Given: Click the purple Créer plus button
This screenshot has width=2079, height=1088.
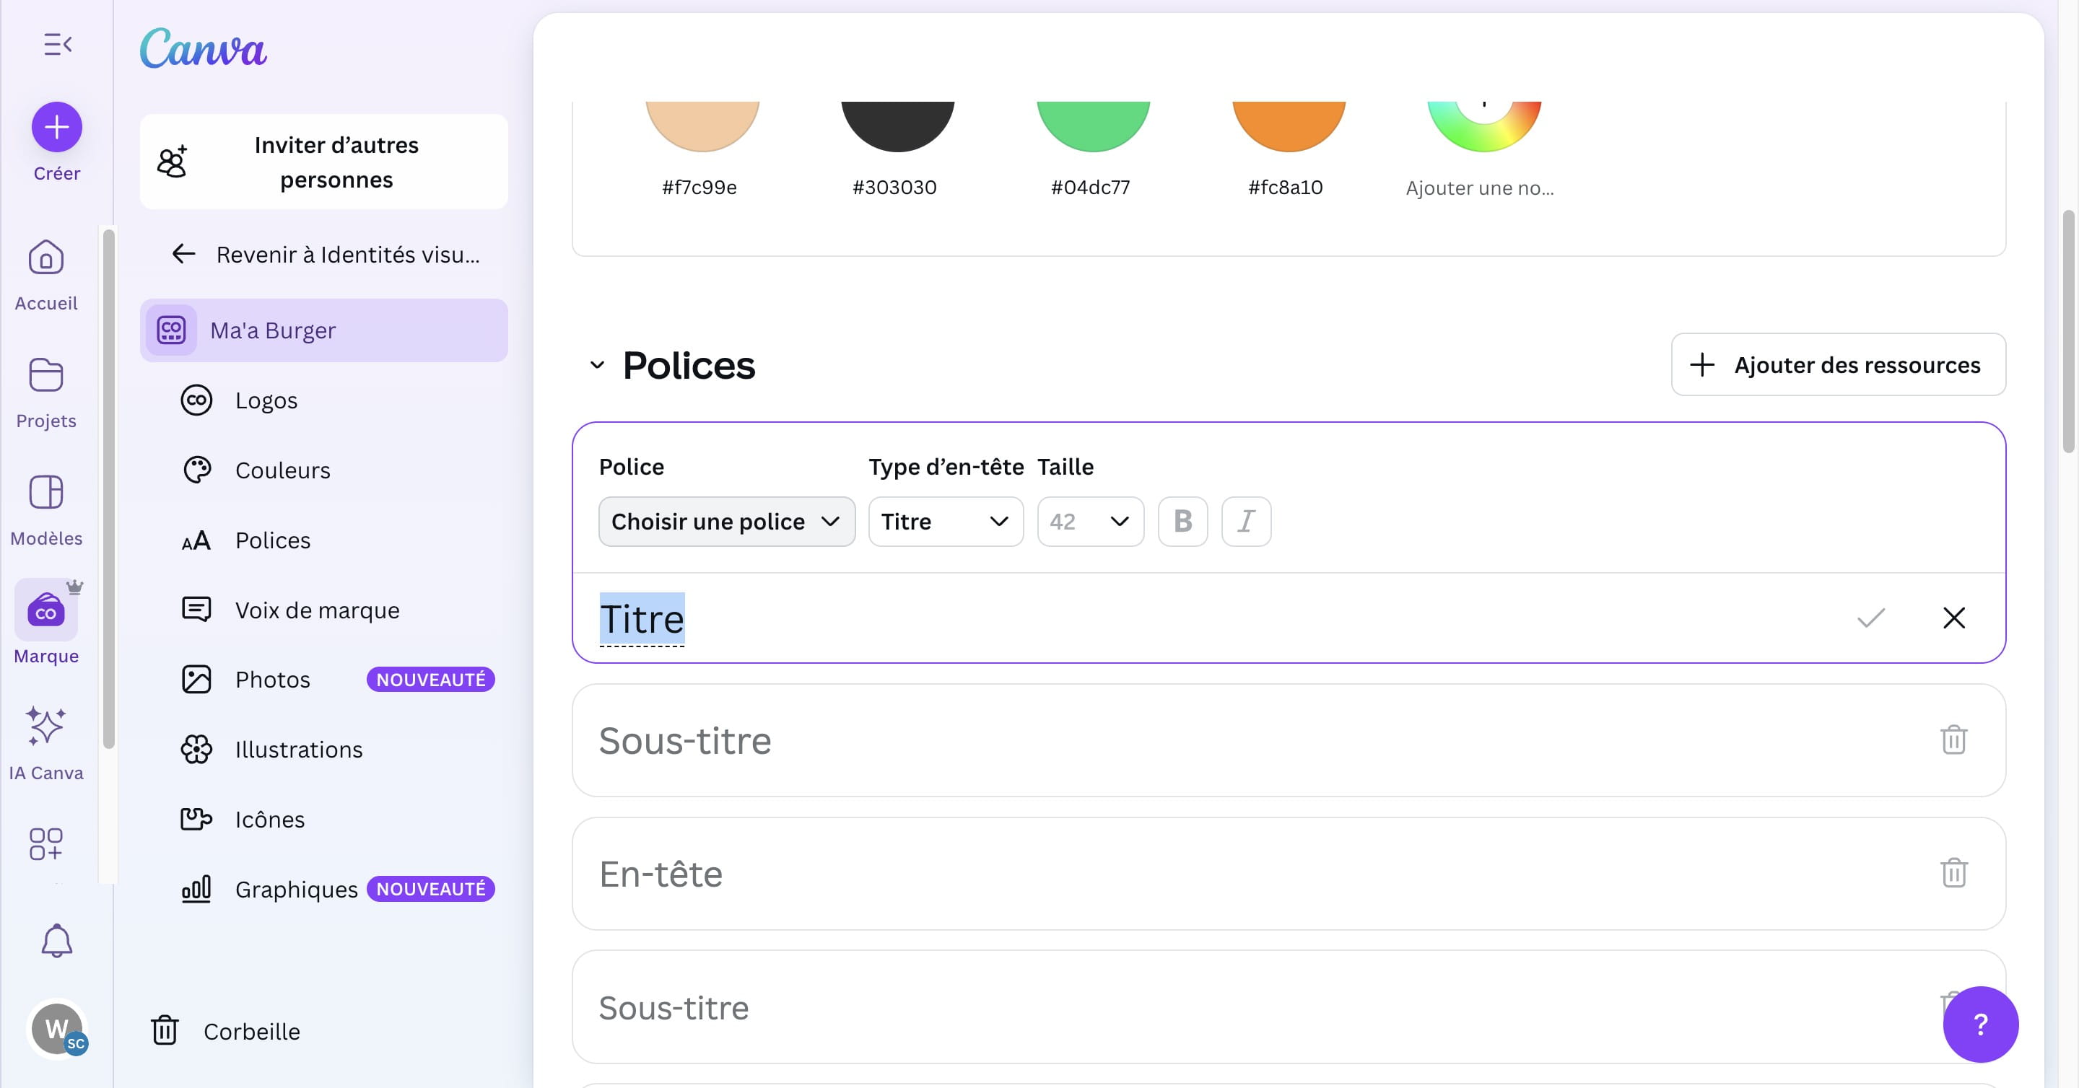Looking at the screenshot, I should (x=56, y=127).
